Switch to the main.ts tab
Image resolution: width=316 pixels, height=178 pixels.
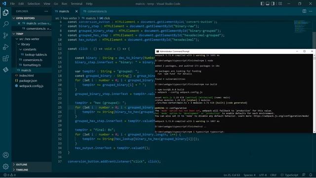pos(64,11)
